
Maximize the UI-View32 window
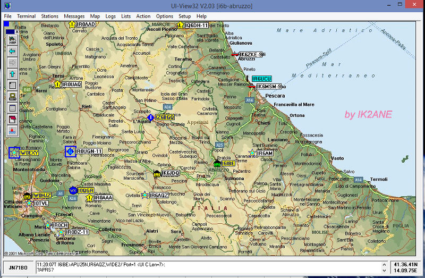[x=400, y=4]
